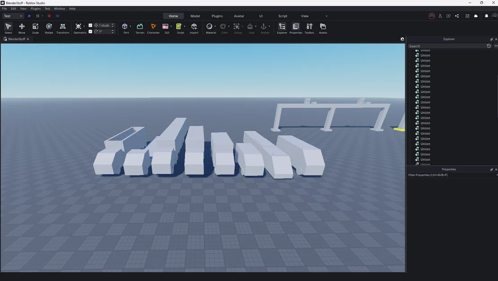Undock the Explorer panel
The height and width of the screenshot is (281, 498).
(491, 40)
